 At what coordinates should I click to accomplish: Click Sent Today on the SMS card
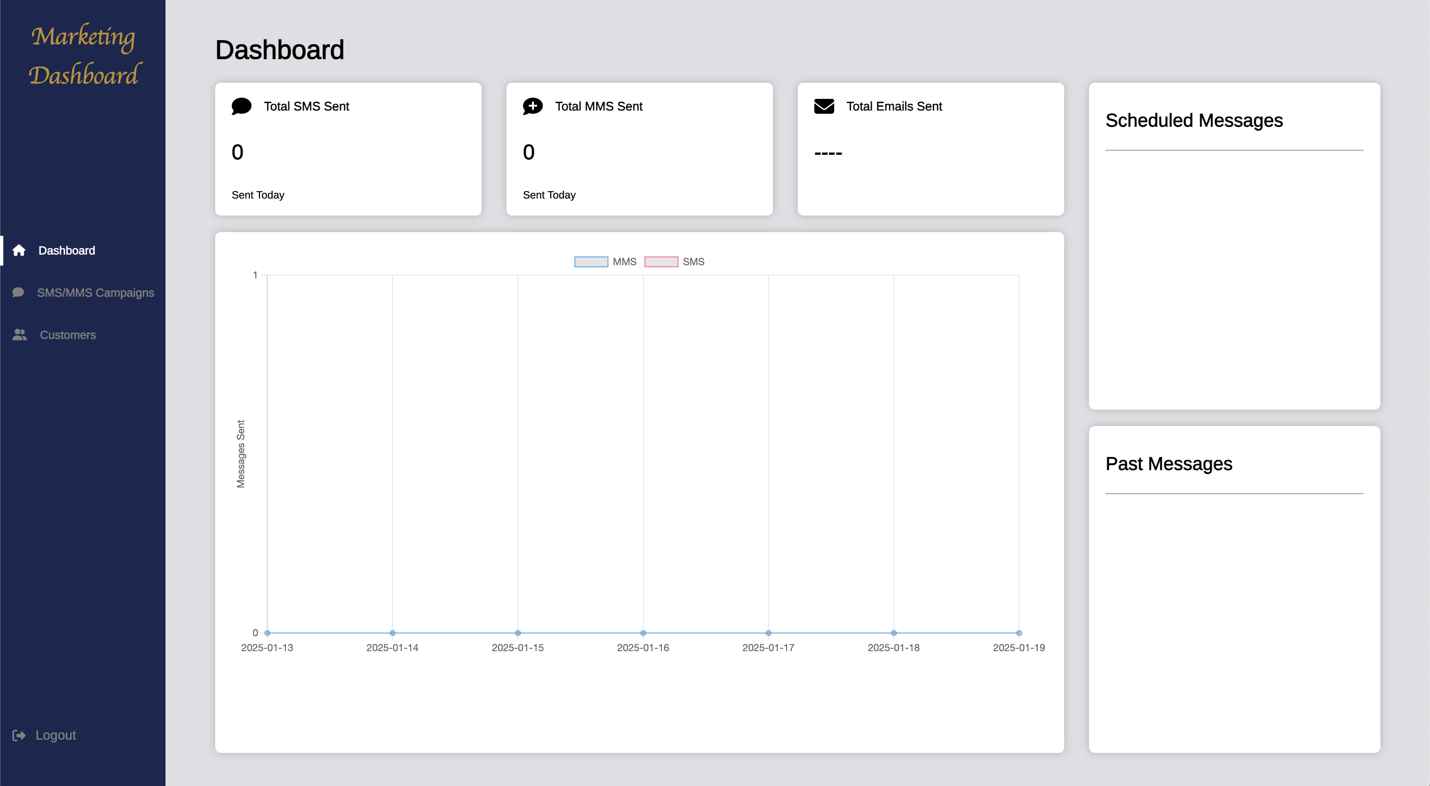point(258,195)
